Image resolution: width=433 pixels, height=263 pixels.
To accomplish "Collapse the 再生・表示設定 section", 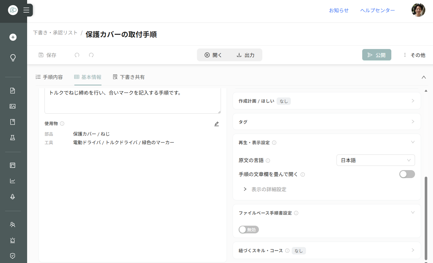I will coord(413,142).
